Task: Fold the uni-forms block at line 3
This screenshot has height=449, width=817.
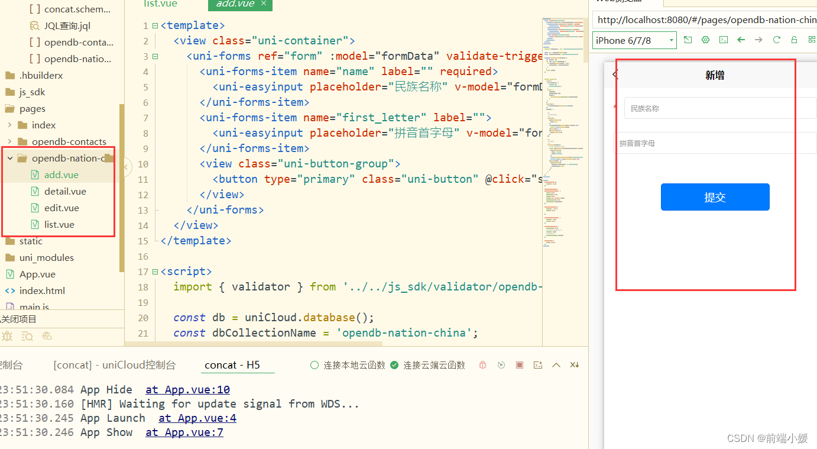Action: click(x=155, y=56)
